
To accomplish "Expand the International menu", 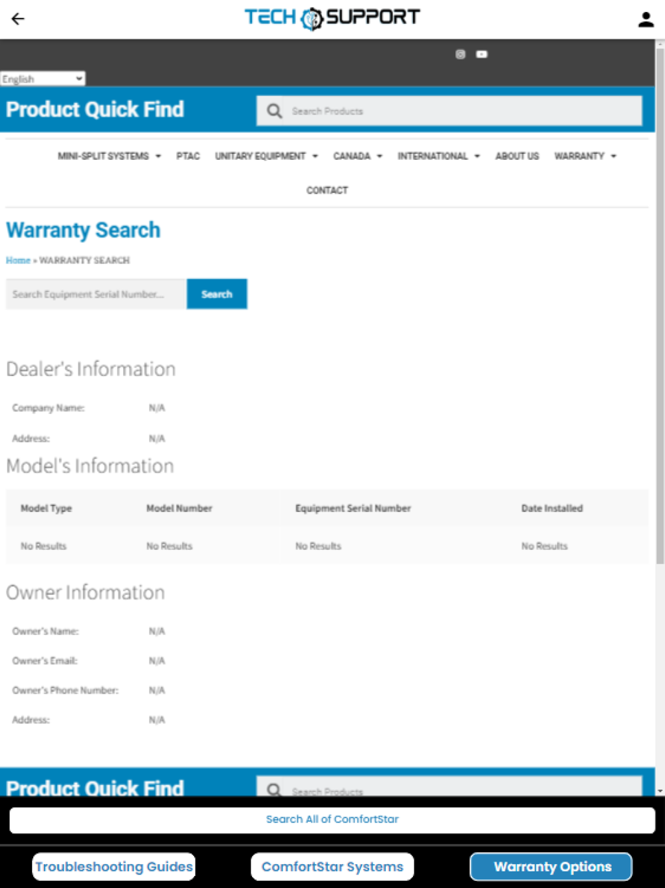I will pos(438,156).
